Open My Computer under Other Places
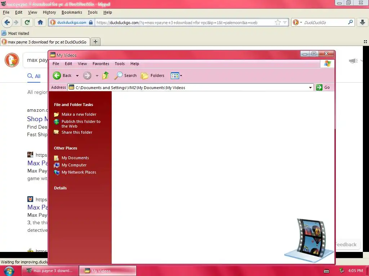 click(x=74, y=165)
